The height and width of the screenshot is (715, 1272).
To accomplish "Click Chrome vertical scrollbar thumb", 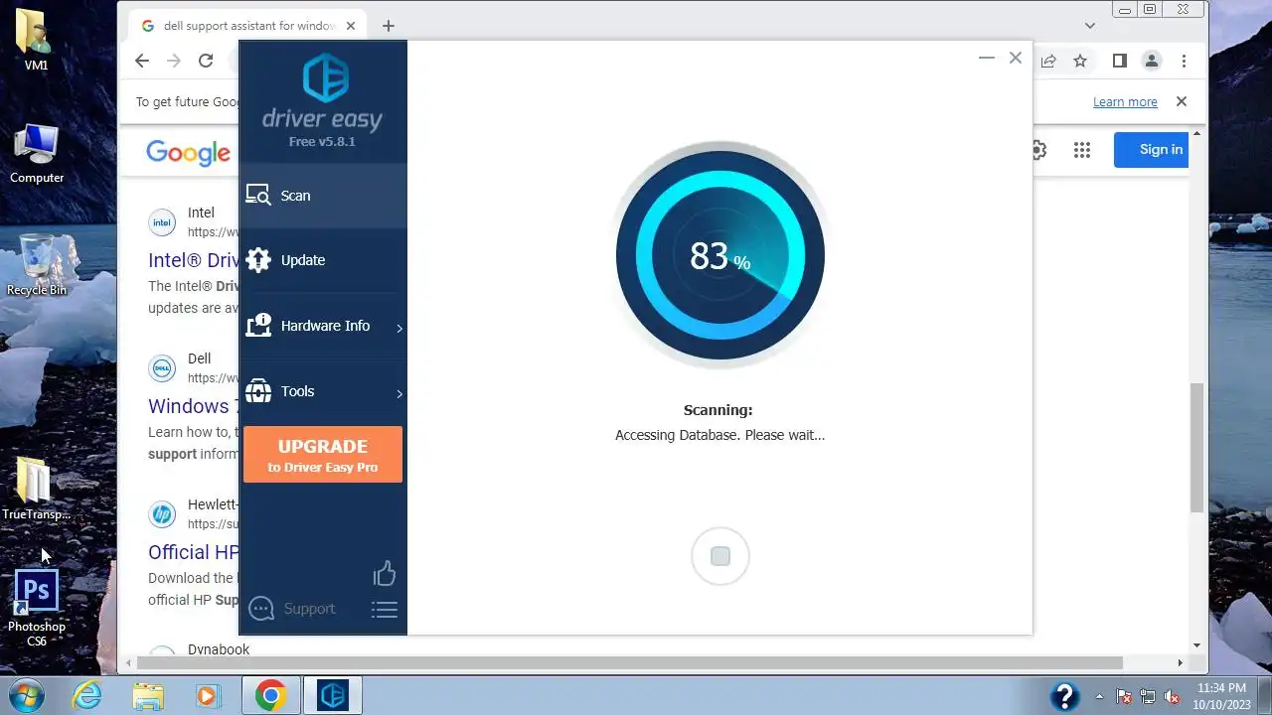I will pos(1197,447).
